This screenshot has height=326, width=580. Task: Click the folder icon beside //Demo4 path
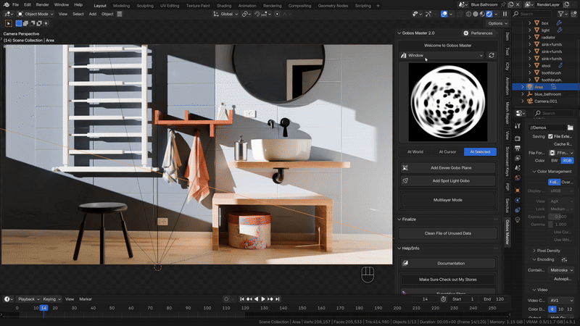click(570, 128)
